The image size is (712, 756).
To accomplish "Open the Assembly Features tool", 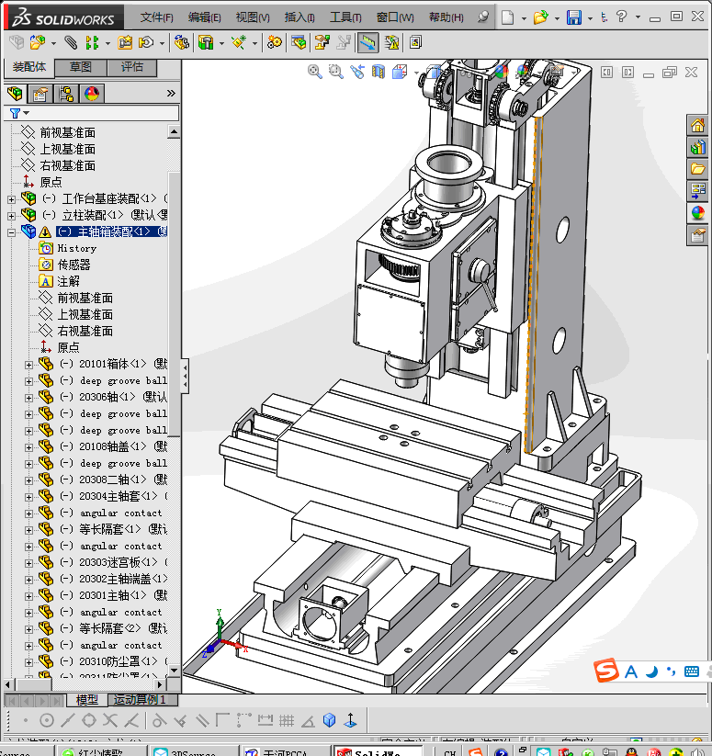I will tap(206, 43).
